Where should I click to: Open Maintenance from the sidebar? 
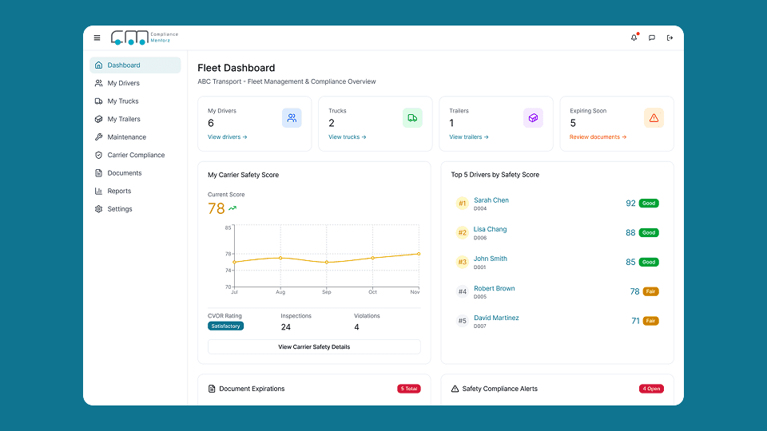pos(126,137)
